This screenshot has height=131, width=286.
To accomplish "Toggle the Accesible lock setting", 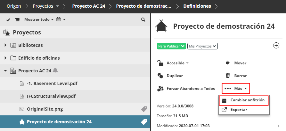I will tap(173, 63).
